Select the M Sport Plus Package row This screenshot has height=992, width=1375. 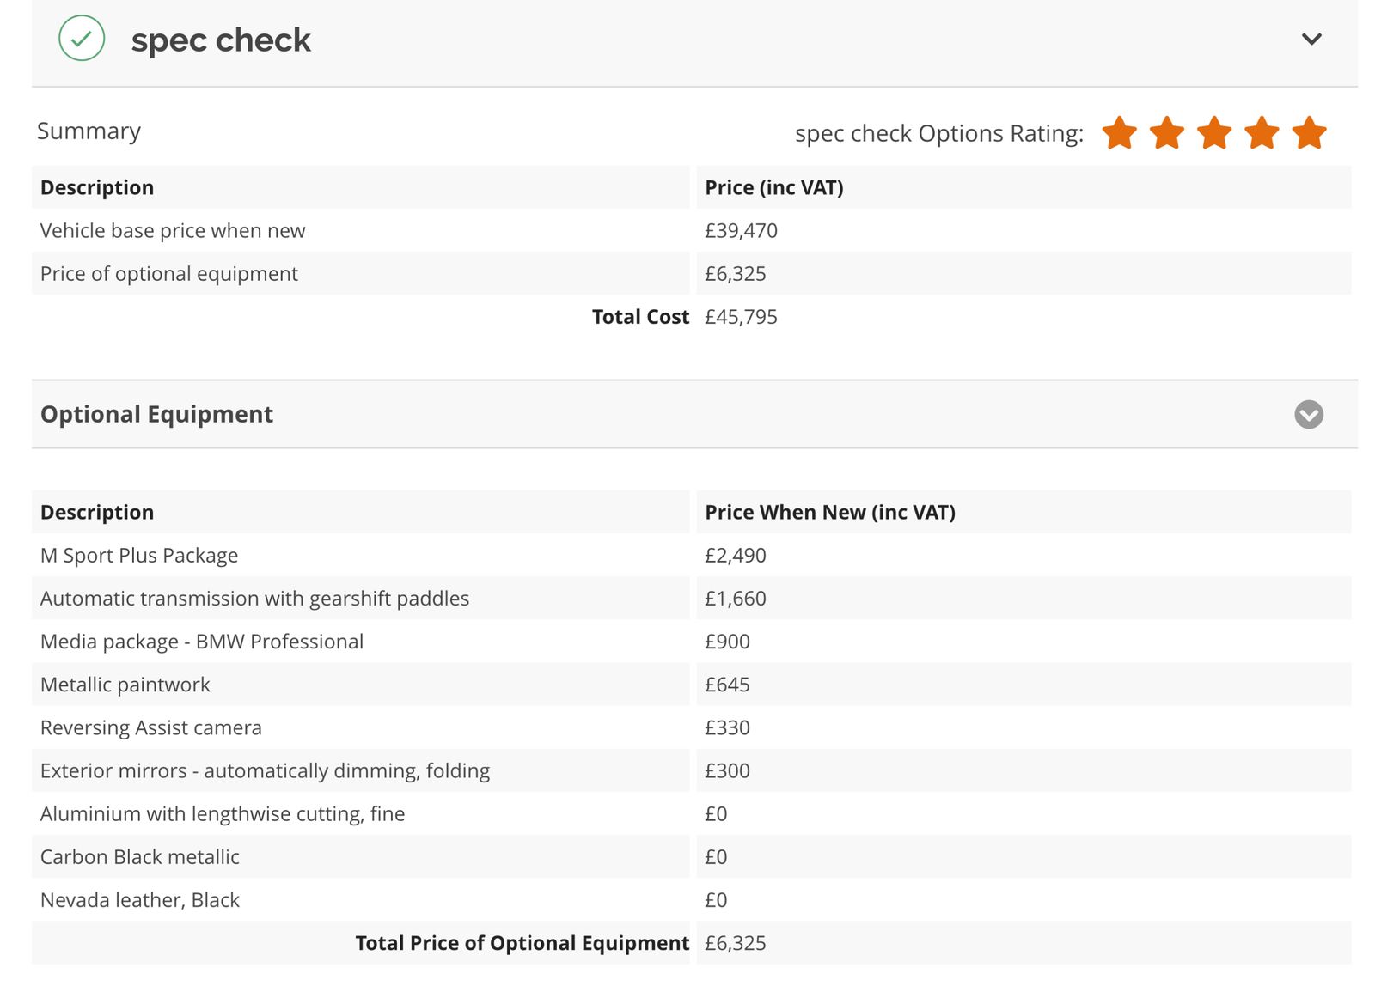click(x=139, y=556)
